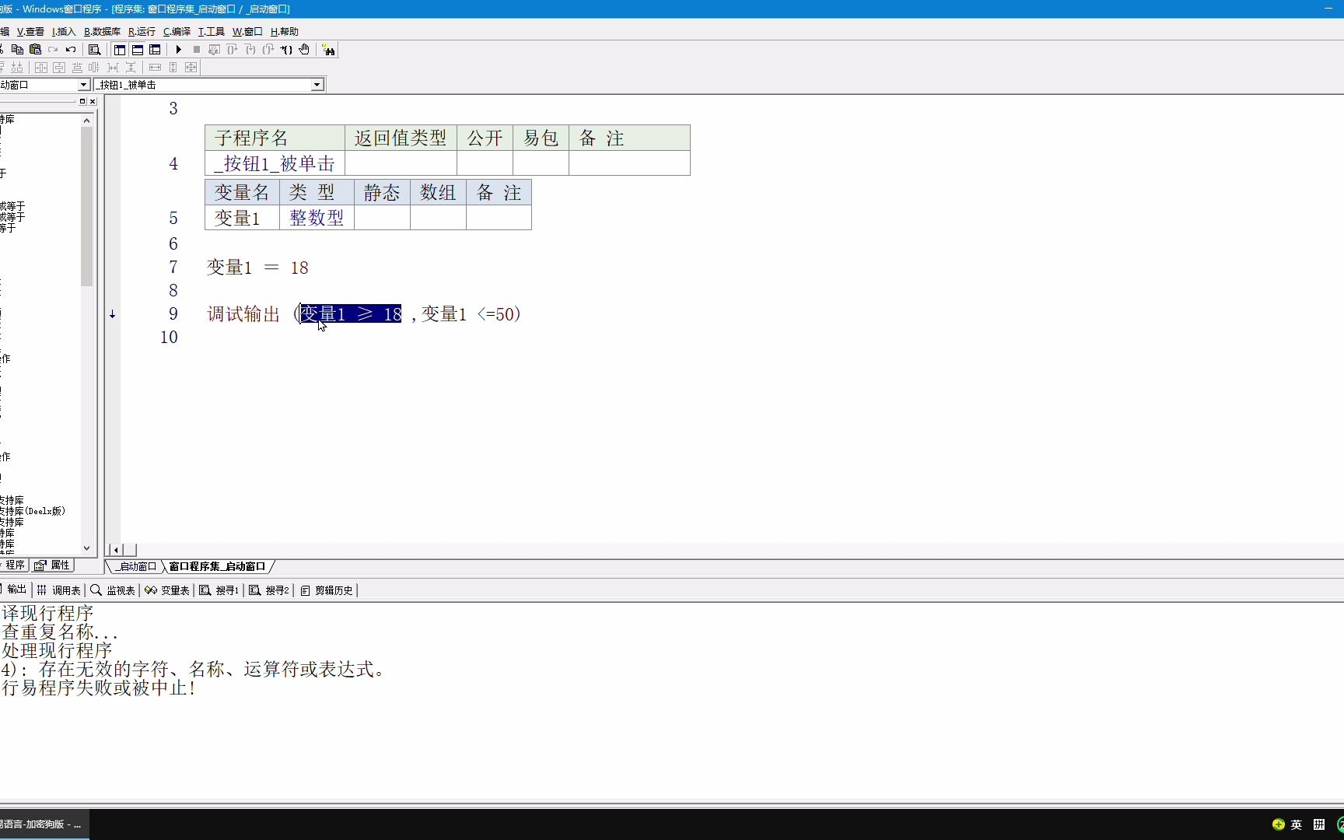Open the R.运行 menu
Image resolution: width=1344 pixels, height=840 pixels.
tap(141, 31)
